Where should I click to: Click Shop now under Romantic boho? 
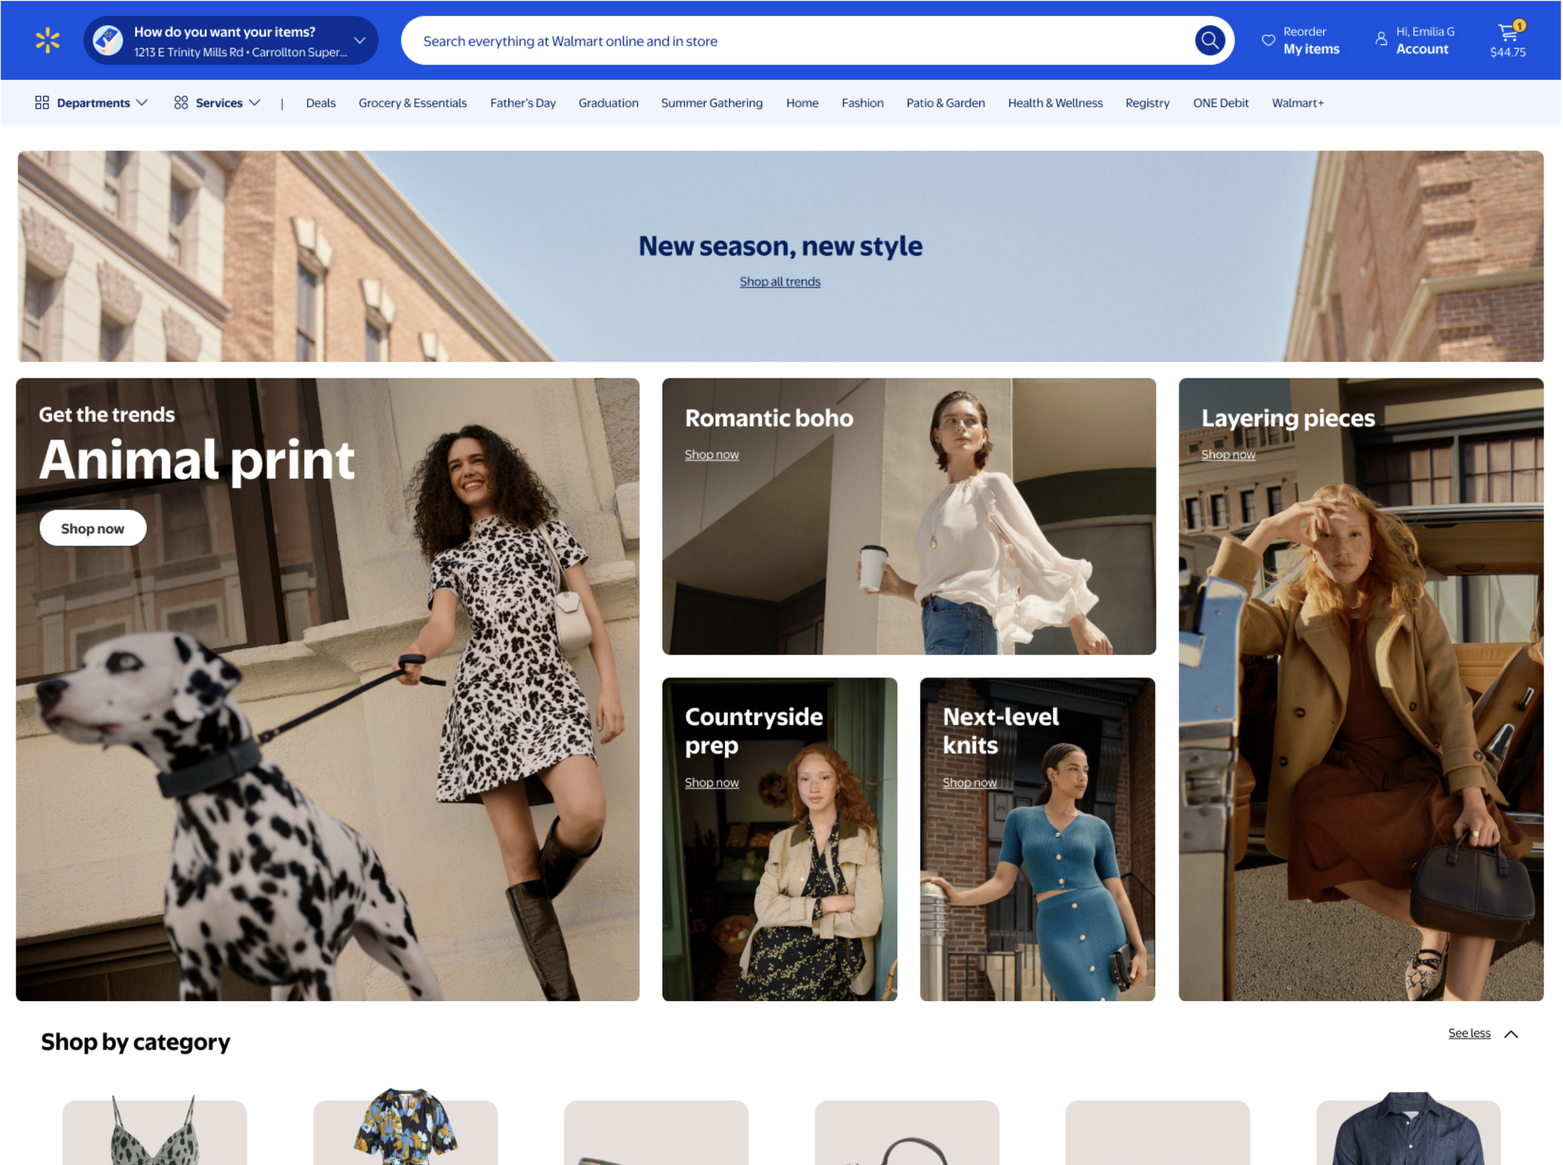tap(712, 455)
